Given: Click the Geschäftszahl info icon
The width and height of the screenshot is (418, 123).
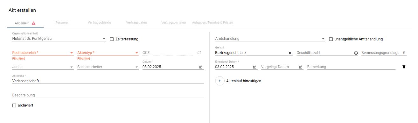Looking at the screenshot, I should (356, 53).
